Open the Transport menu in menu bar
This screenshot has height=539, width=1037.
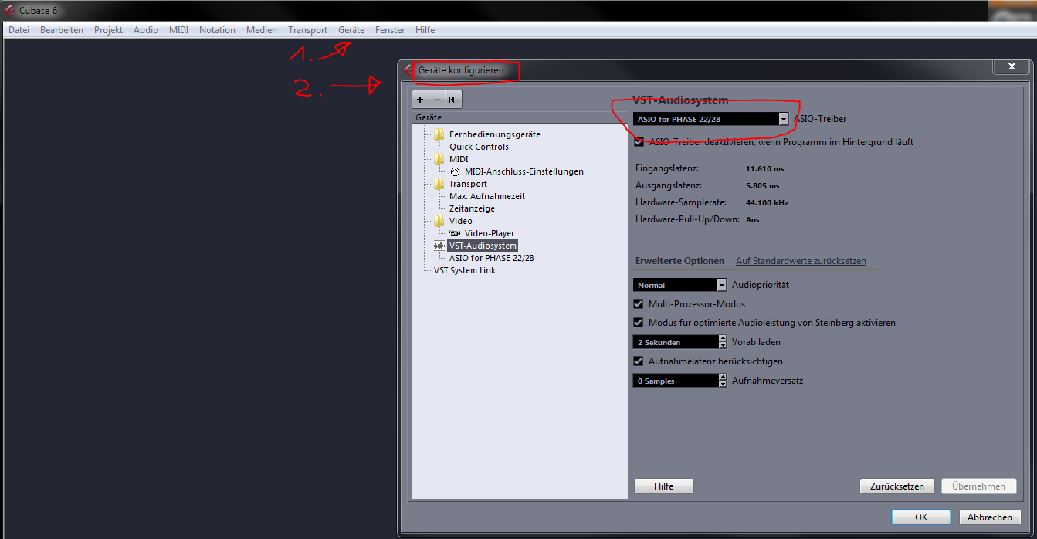pyautogui.click(x=308, y=30)
